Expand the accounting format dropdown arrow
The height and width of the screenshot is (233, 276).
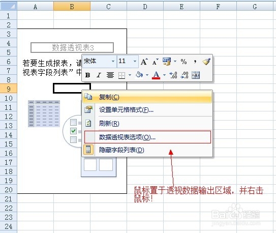(x=175, y=62)
